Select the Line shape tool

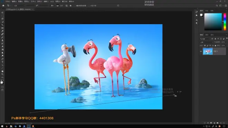point(2,68)
